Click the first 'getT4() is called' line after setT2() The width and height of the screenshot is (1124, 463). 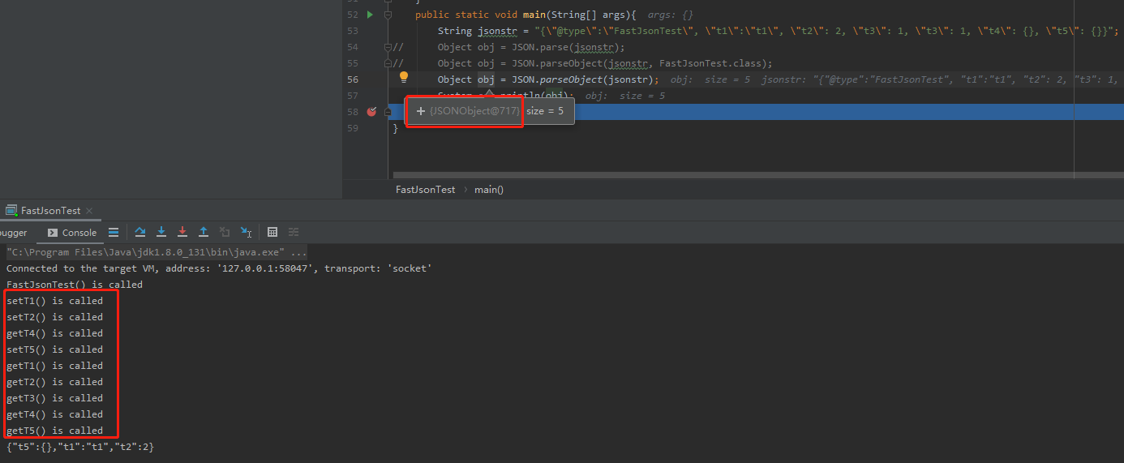coord(55,333)
